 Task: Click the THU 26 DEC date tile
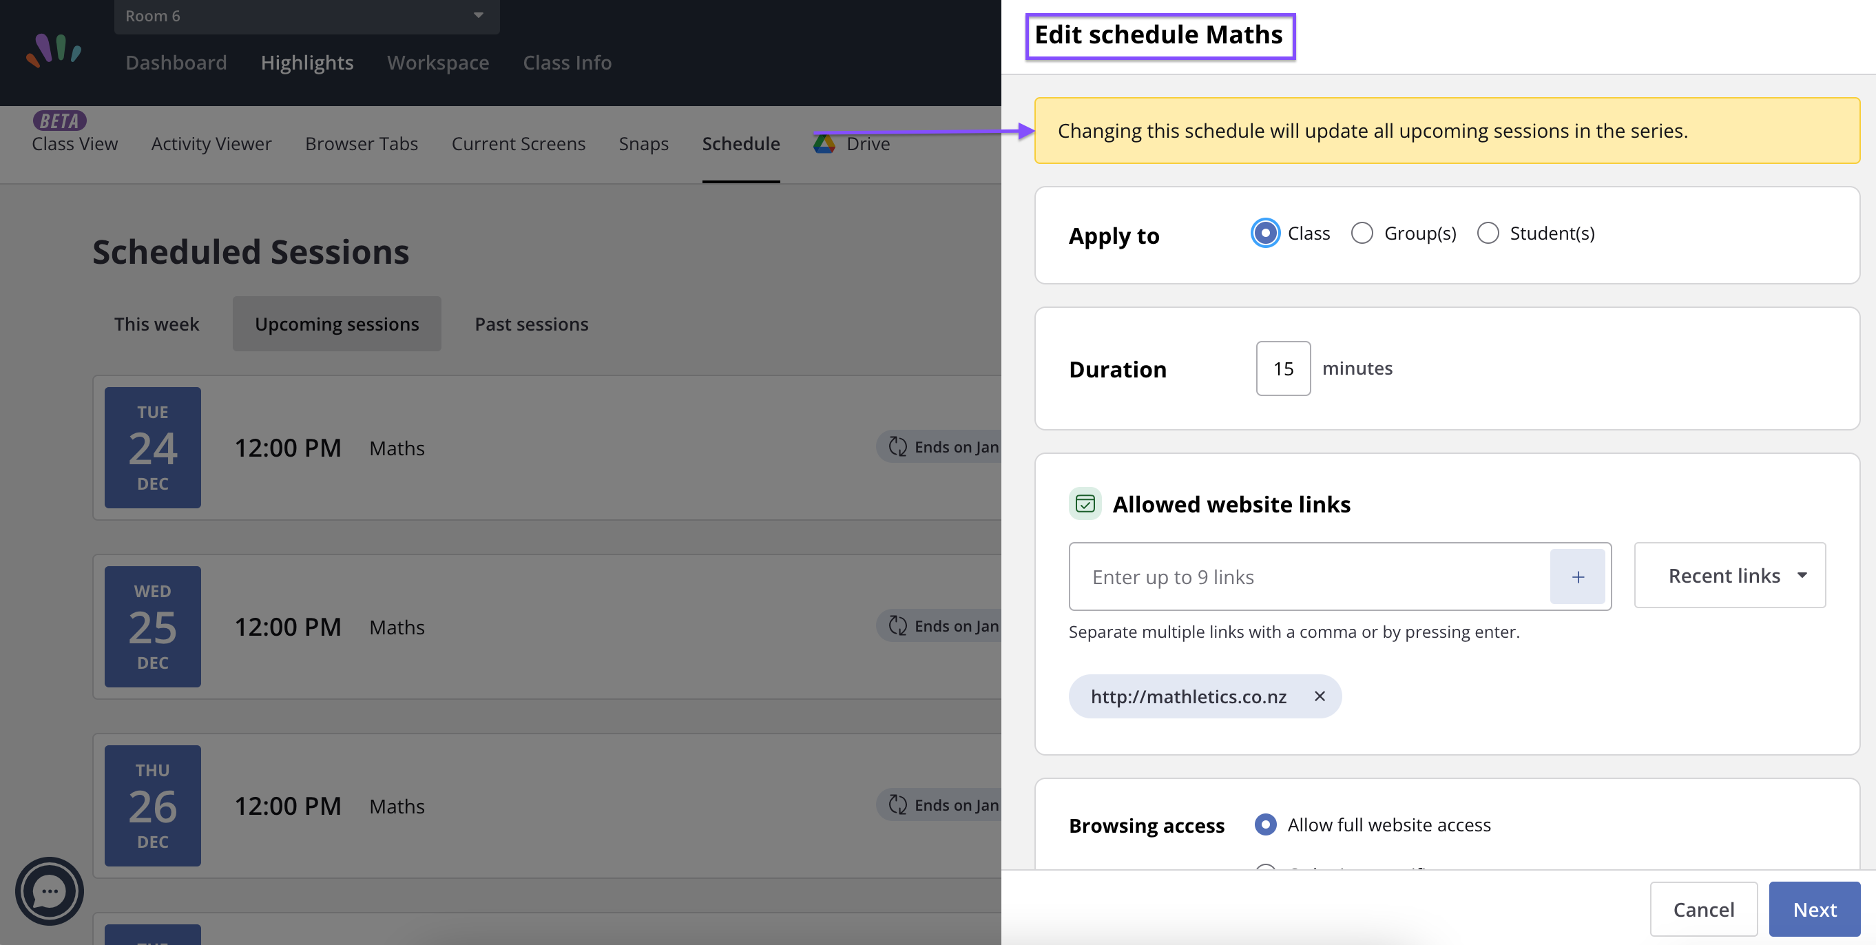click(x=153, y=806)
